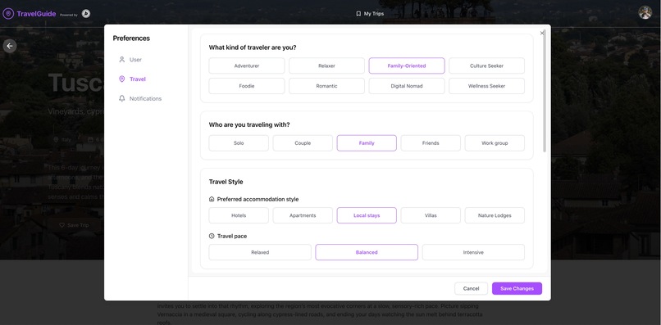This screenshot has height=325, width=661.
Task: Click the pin icon beside Travel
Action: tap(122, 79)
